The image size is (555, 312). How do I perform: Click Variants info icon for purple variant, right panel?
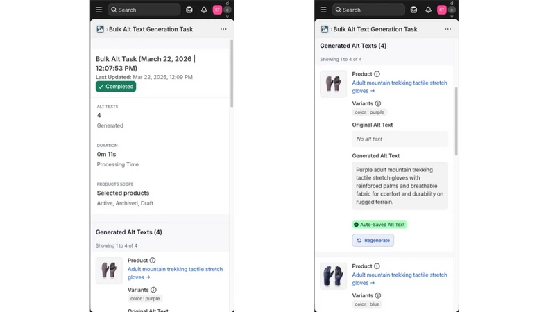coord(378,103)
